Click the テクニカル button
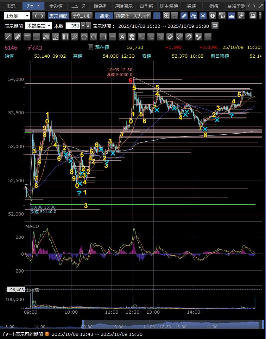Screen dimensions: 266x339 pyautogui.click(x=82, y=16)
